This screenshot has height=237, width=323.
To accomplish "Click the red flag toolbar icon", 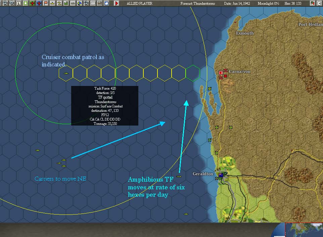I will (x=46, y=3).
